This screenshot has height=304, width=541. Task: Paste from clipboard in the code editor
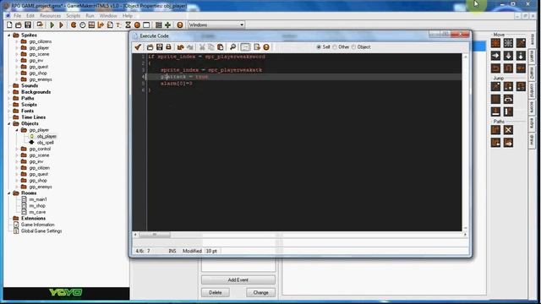pyautogui.click(x=220, y=47)
